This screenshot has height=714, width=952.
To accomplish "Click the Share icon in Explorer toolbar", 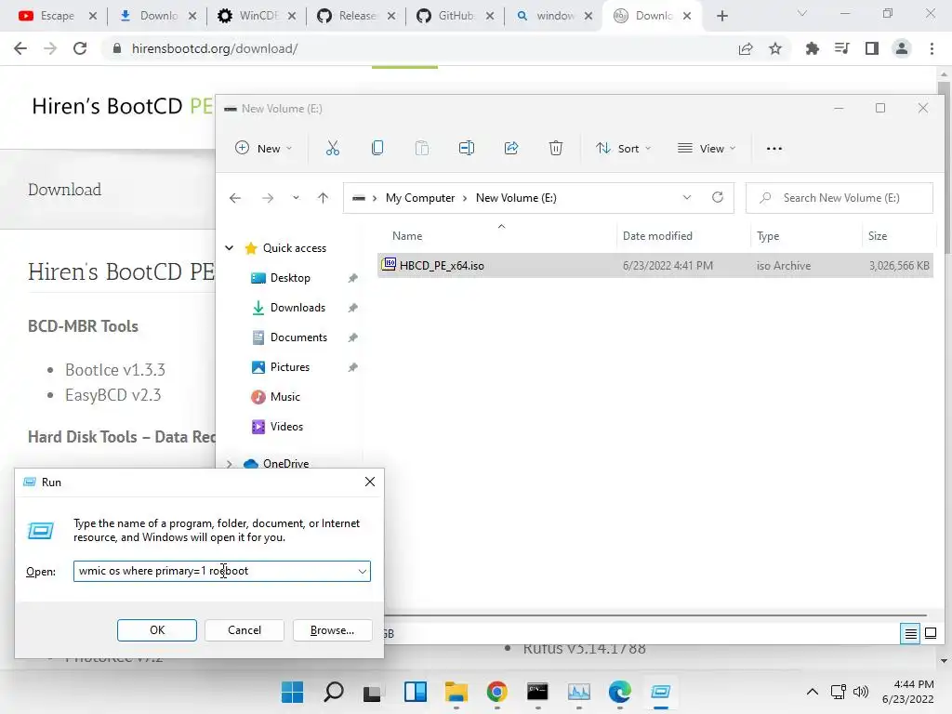I will tap(511, 148).
